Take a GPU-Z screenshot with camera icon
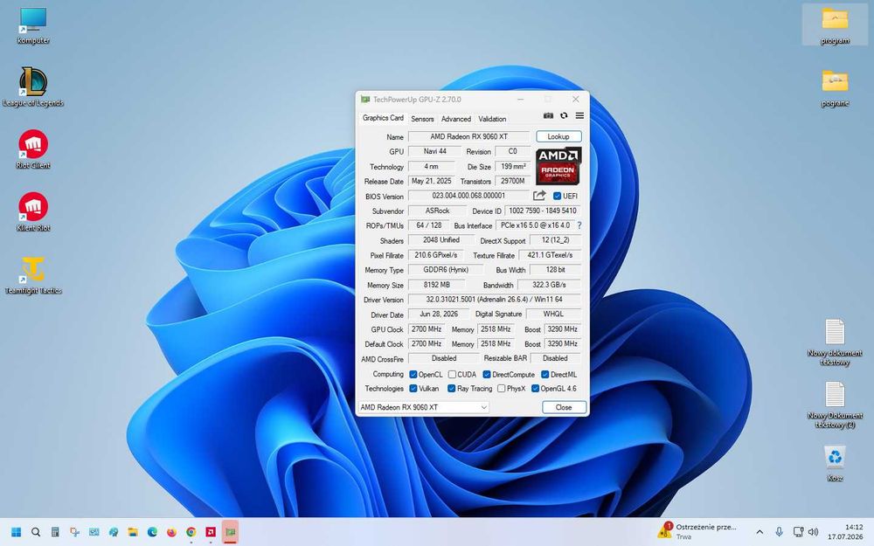 pos(549,115)
